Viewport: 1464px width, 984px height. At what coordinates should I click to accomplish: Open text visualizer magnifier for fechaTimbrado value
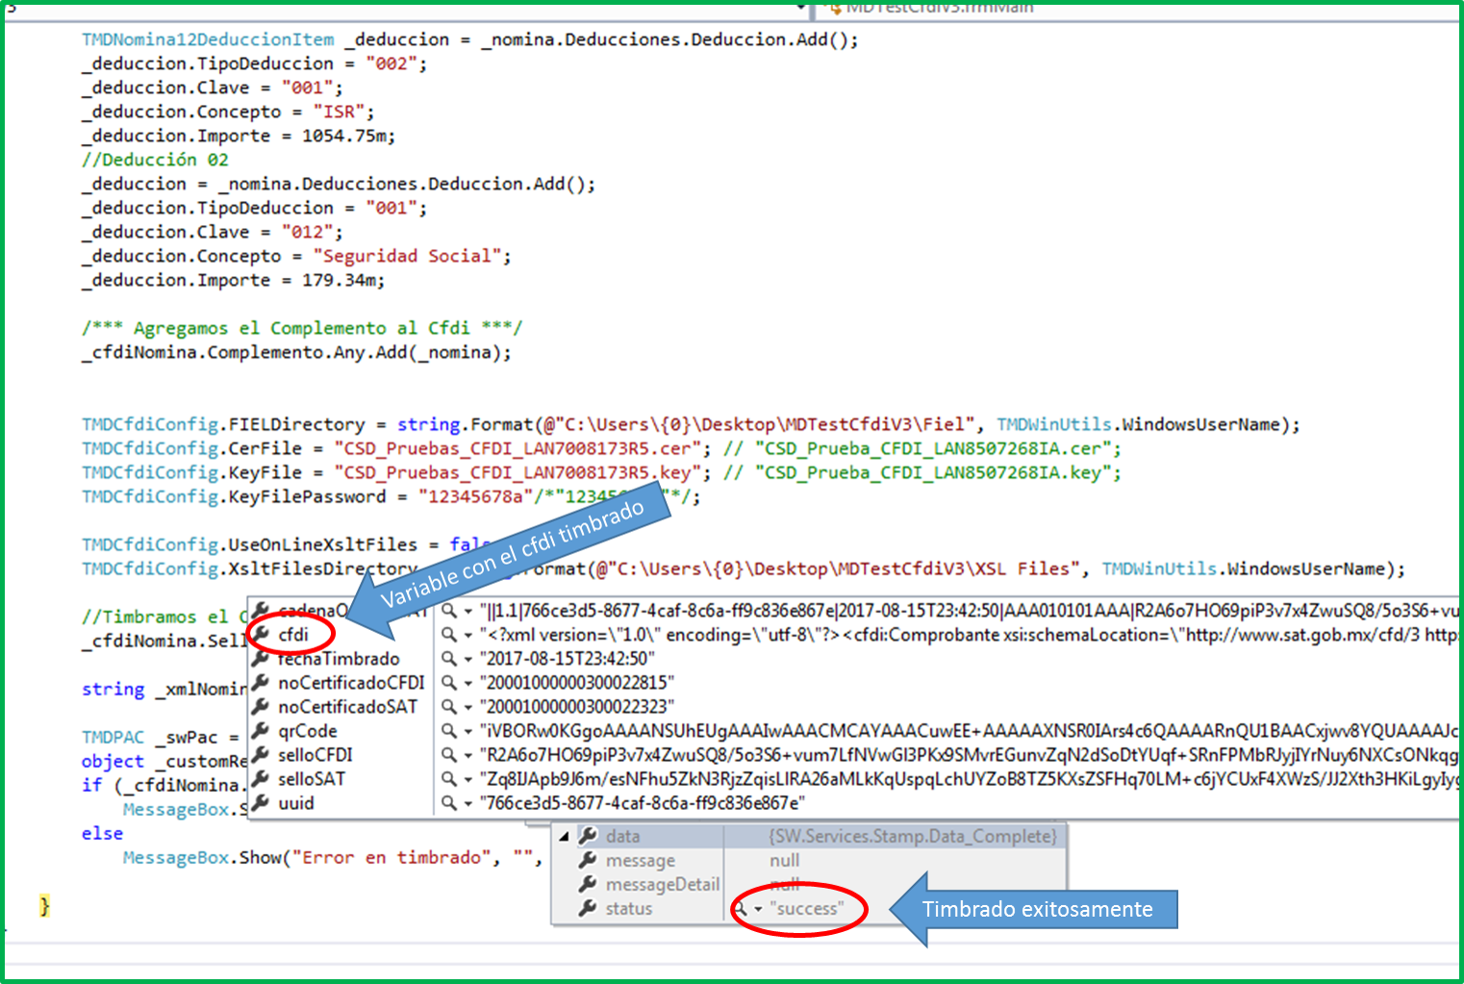coord(449,659)
